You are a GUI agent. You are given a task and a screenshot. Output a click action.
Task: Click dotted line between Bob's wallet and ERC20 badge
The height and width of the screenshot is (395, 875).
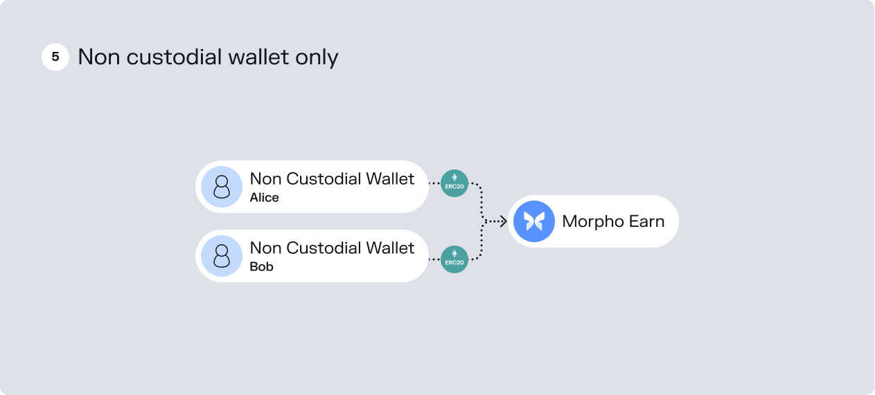435,260
